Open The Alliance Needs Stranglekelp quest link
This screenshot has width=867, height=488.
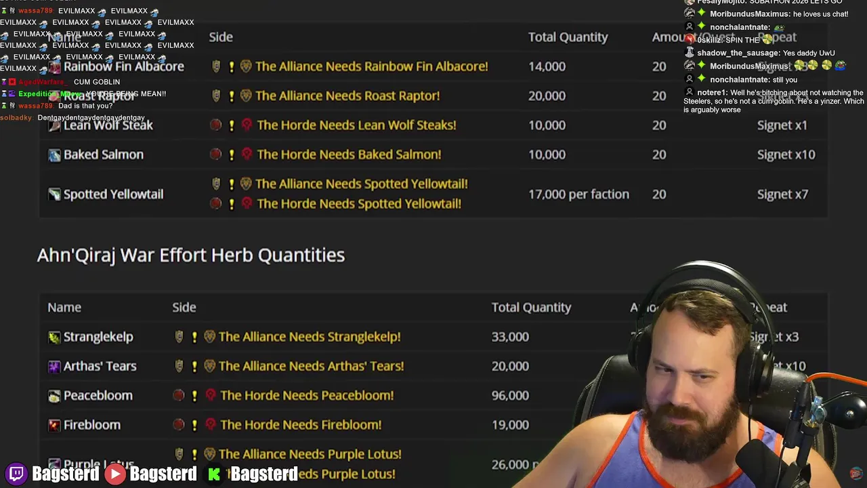coord(310,337)
